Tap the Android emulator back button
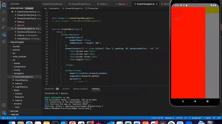Image resolution: width=222 pixels, height=124 pixels. pos(183,101)
